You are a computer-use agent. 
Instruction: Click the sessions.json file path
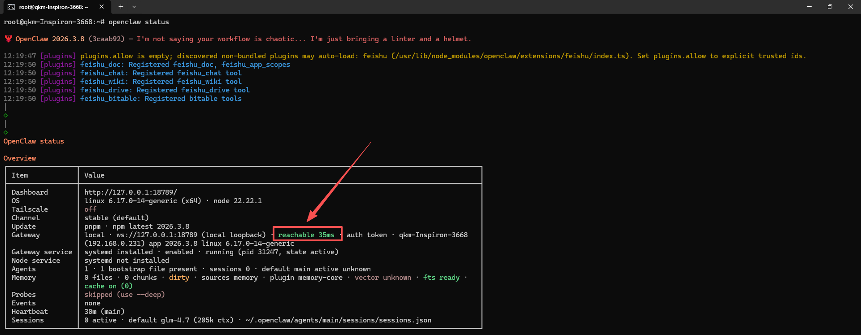click(x=339, y=320)
